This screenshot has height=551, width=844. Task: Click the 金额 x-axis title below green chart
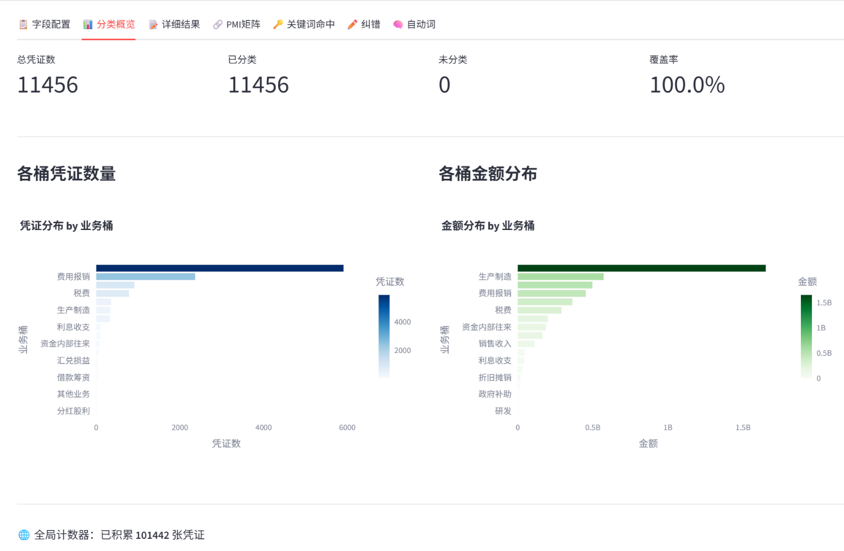pos(648,443)
